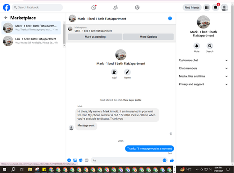234x173 pixels.
Task: Focus the Aa message input
Action: [126, 160]
